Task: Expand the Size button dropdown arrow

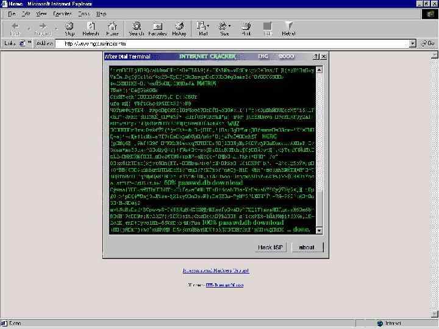Action: (x=230, y=26)
